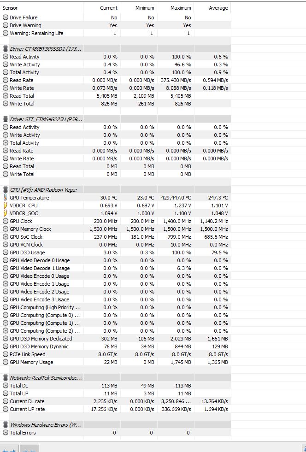Select the Drive Warning sensor row

click(x=115, y=25)
